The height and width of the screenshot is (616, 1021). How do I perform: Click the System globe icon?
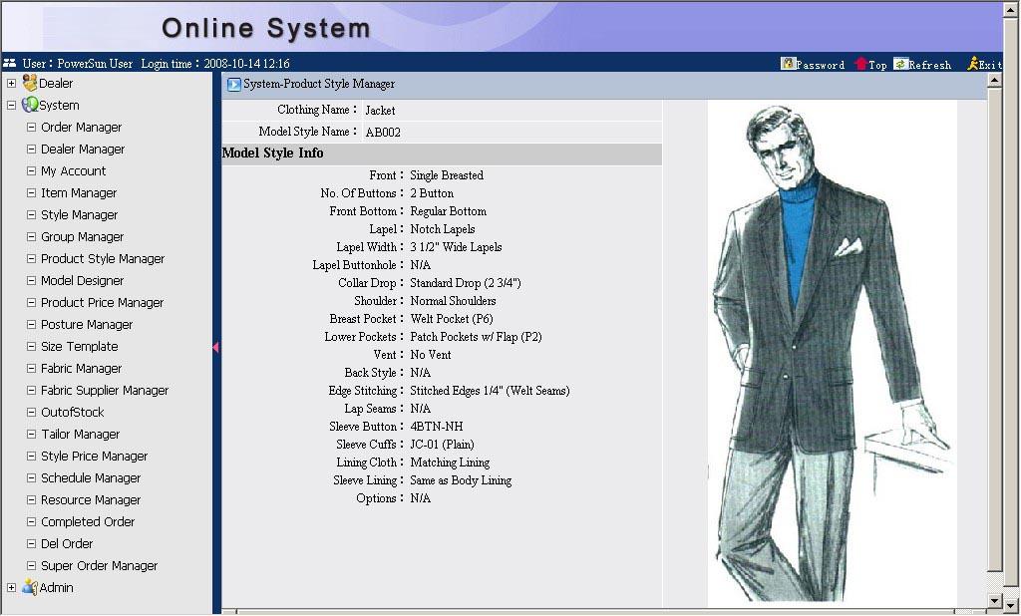[30, 105]
